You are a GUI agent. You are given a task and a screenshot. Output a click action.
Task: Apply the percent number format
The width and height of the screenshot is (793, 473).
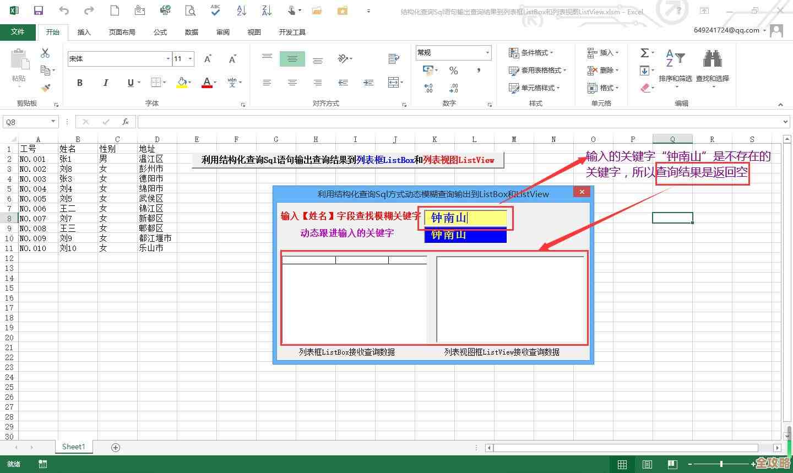(x=454, y=70)
